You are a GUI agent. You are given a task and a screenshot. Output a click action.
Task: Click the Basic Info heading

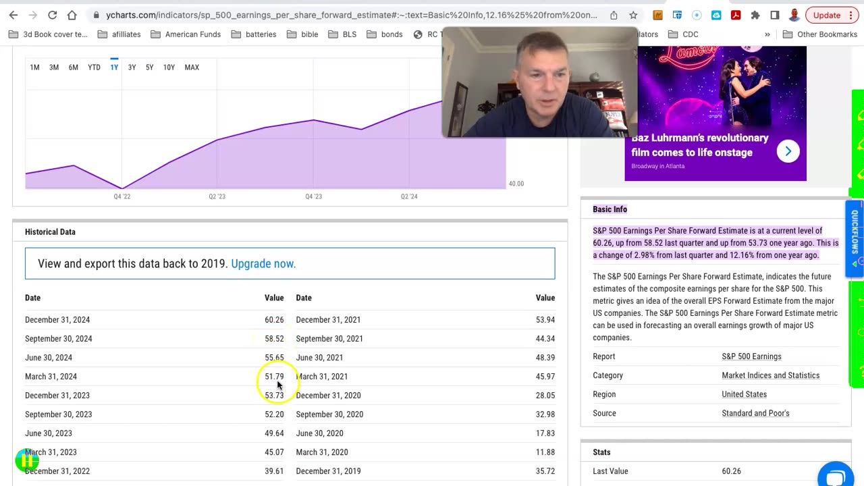610,209
